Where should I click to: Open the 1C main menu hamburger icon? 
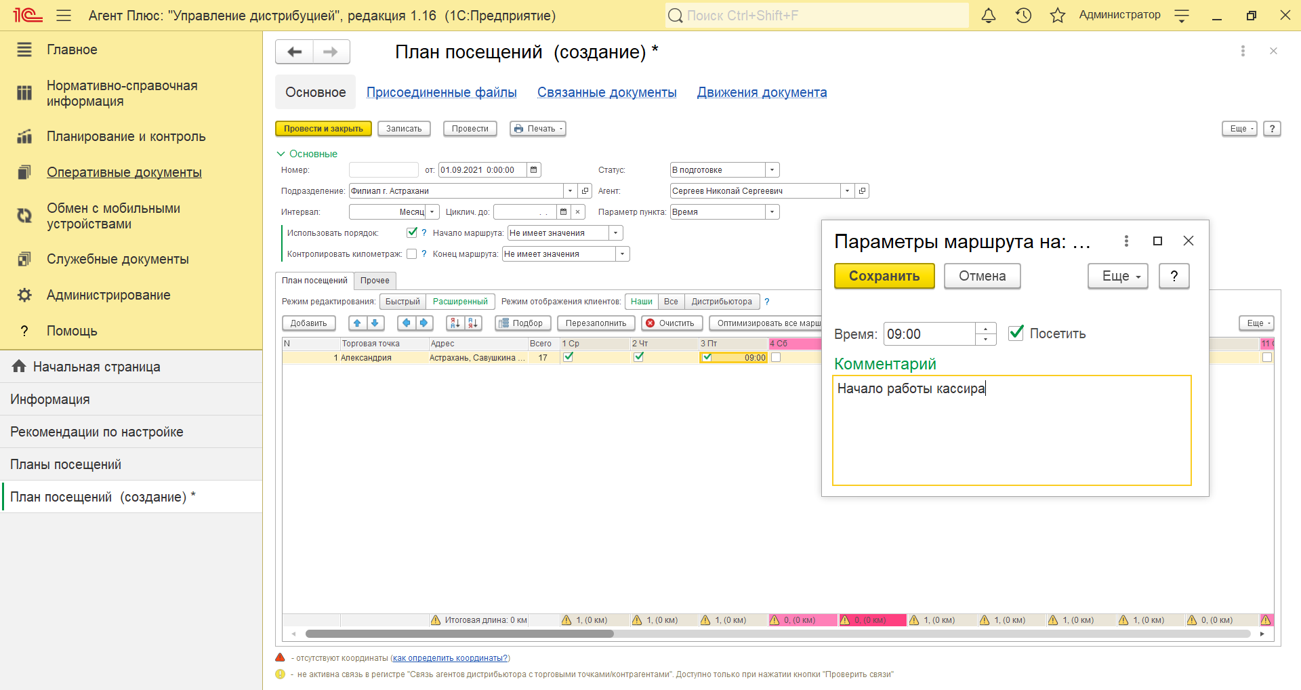point(64,15)
